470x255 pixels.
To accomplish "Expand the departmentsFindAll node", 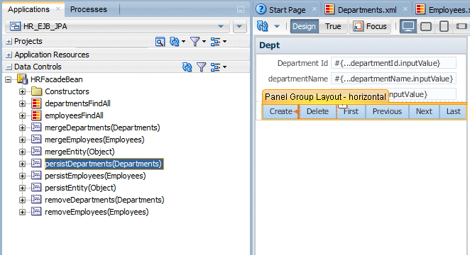I will coord(22,103).
